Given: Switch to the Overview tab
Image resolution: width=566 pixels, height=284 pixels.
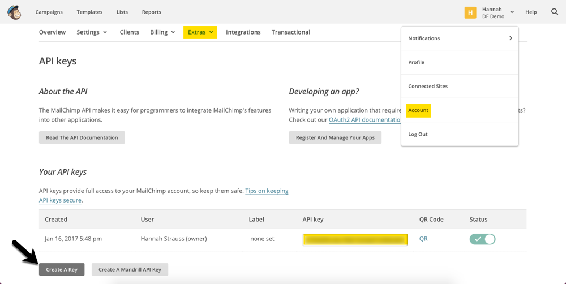Looking at the screenshot, I should tap(52, 32).
